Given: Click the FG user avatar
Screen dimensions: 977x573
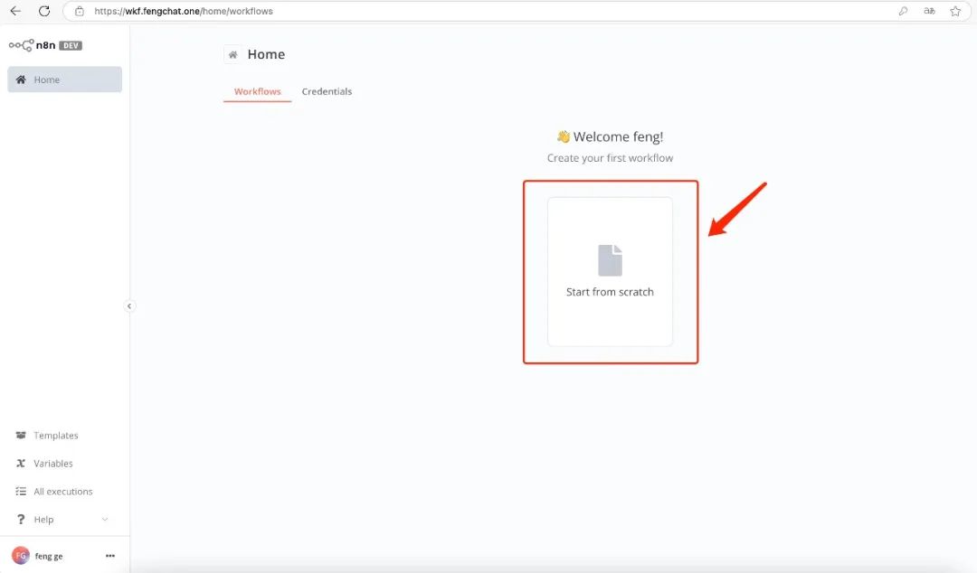Looking at the screenshot, I should point(20,556).
